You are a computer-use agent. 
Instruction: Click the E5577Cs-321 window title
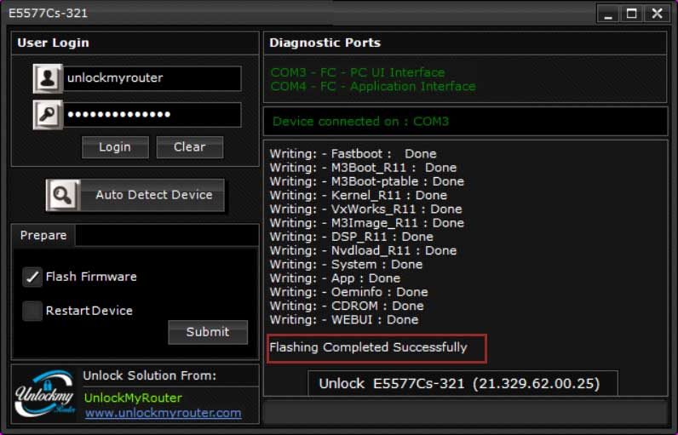coord(48,14)
